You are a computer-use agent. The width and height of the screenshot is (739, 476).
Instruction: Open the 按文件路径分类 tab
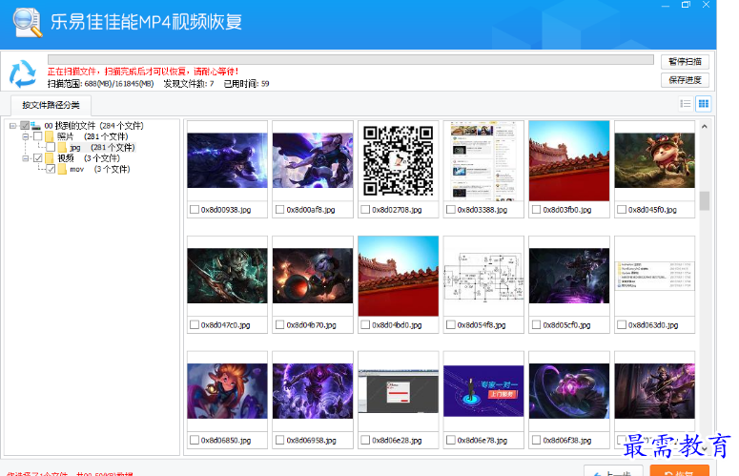coord(51,105)
